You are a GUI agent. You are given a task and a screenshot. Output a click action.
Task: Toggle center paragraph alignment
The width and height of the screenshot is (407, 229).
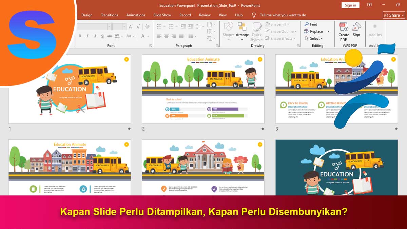pyautogui.click(x=167, y=36)
